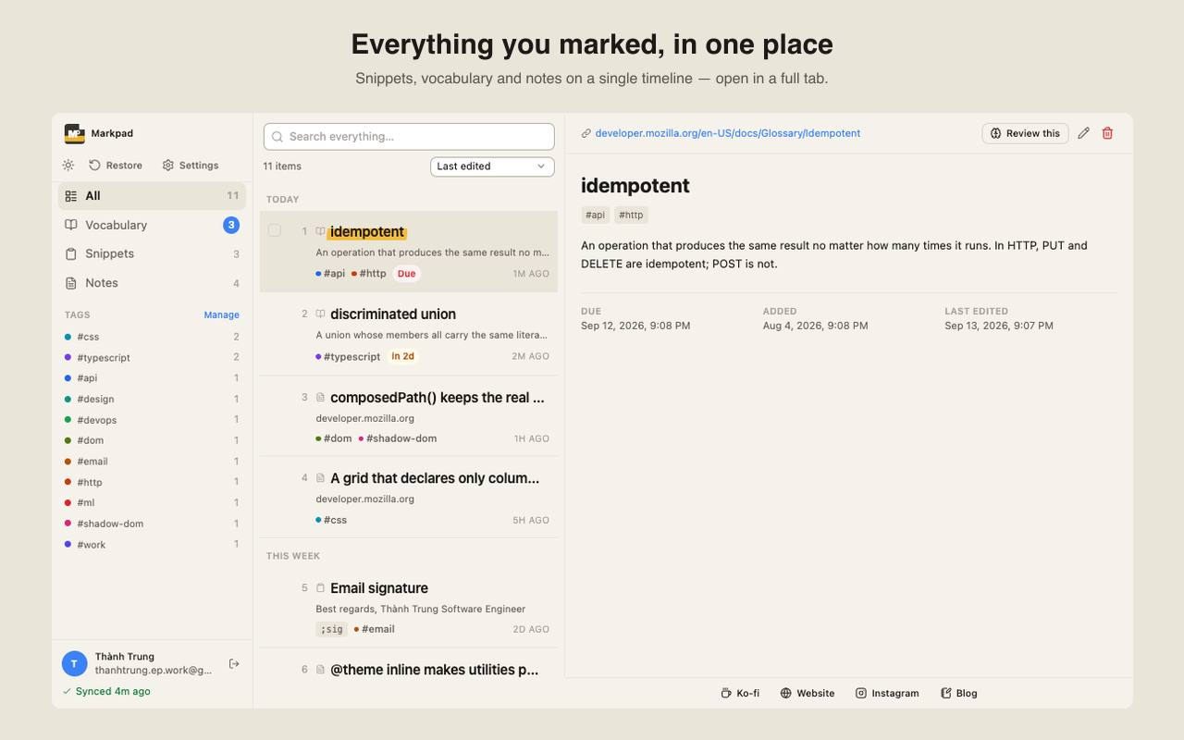Click the Markpad logo icon

click(74, 133)
